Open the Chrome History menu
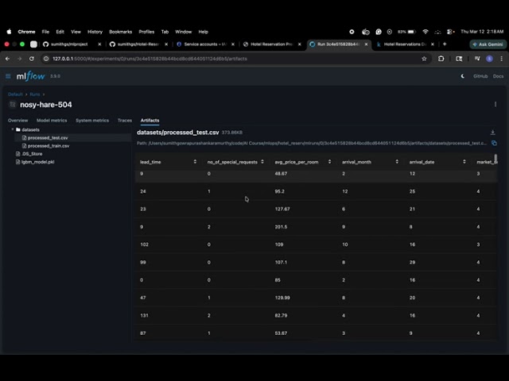 (95, 32)
